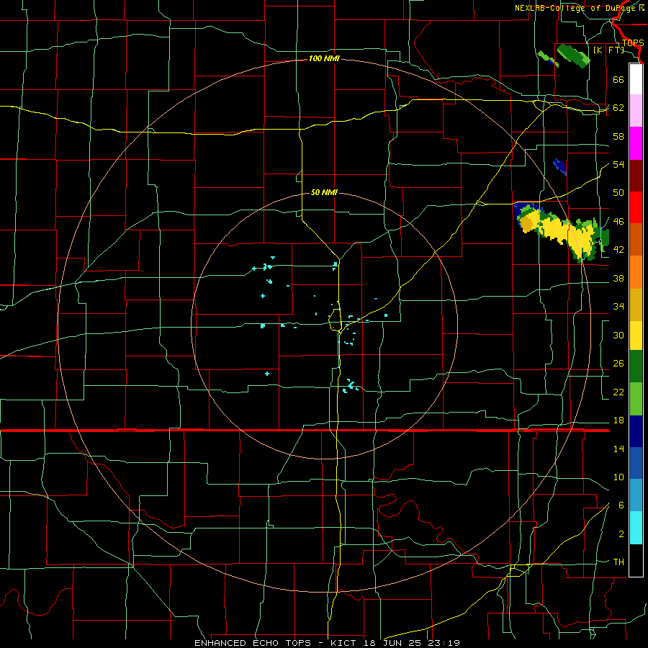Click the light blue legend swatch
The image size is (648, 648).
[x=636, y=495]
